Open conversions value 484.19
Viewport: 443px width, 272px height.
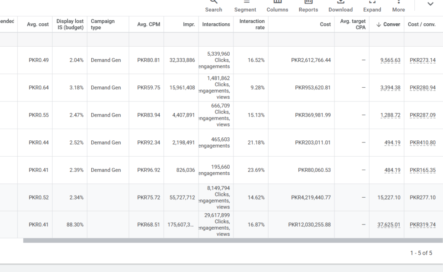(392, 170)
